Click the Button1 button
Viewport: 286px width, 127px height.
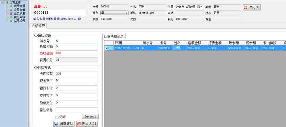[90, 116]
